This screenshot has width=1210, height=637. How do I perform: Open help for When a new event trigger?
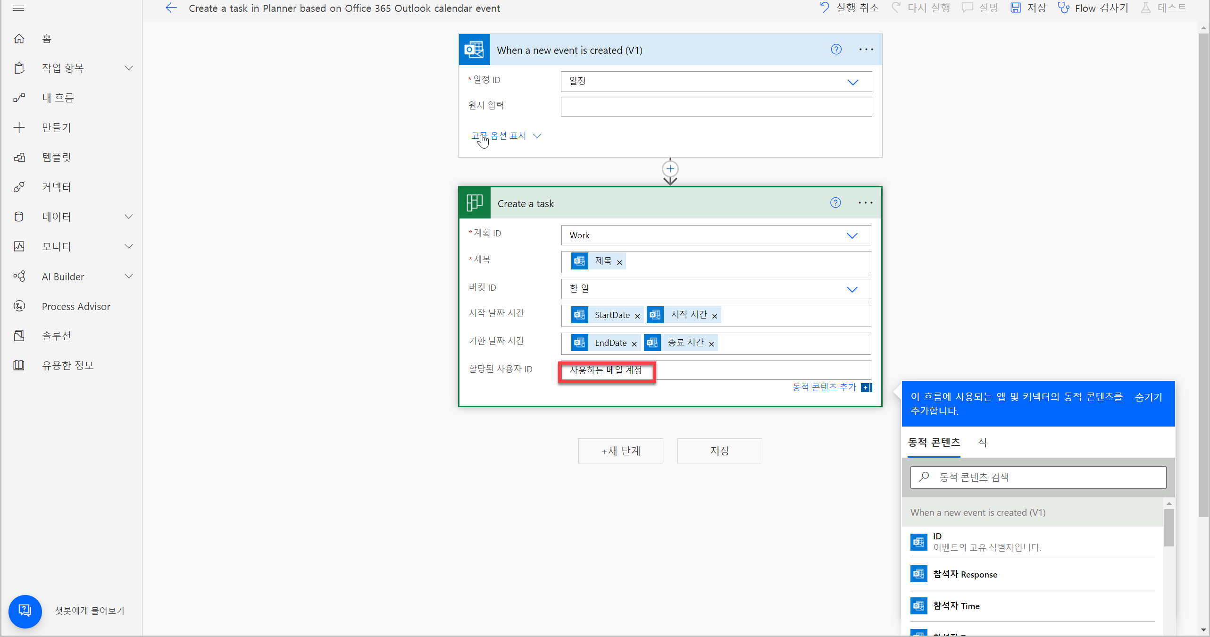(x=836, y=50)
